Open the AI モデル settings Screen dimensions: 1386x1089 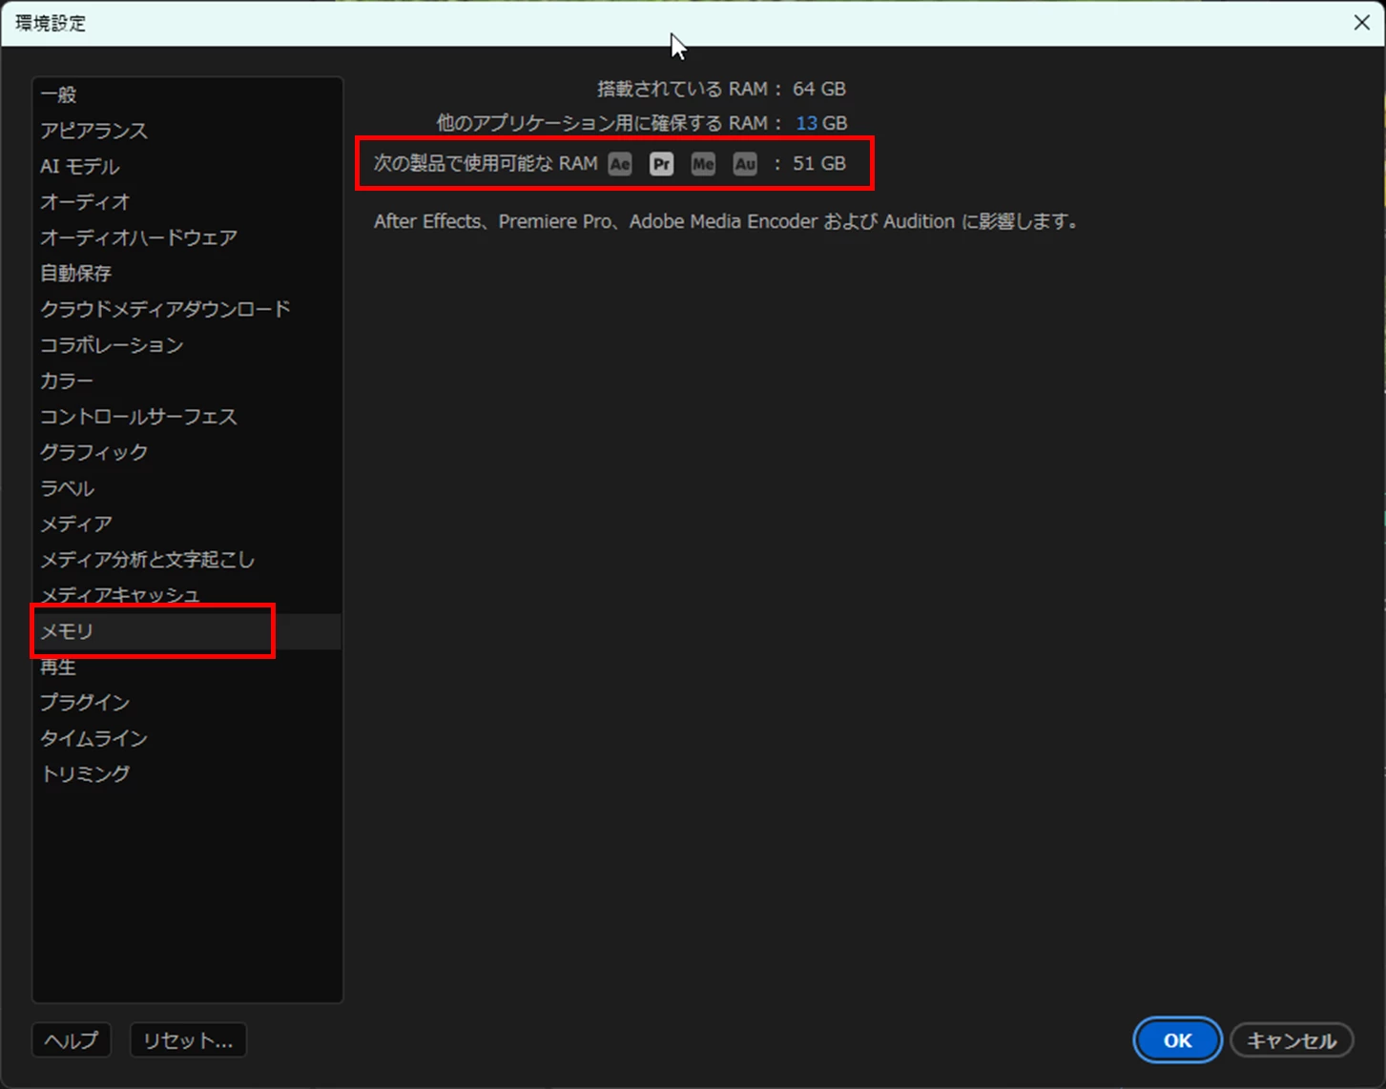click(187, 166)
